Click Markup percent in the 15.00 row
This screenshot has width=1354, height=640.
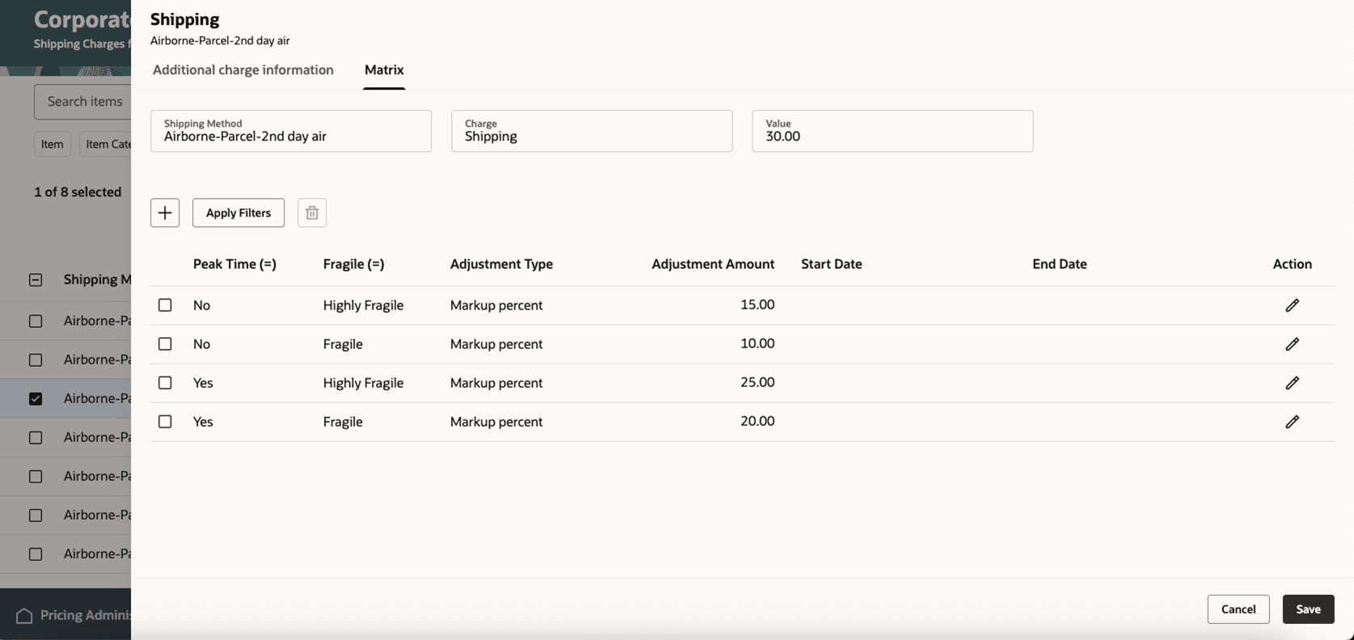pyautogui.click(x=496, y=305)
